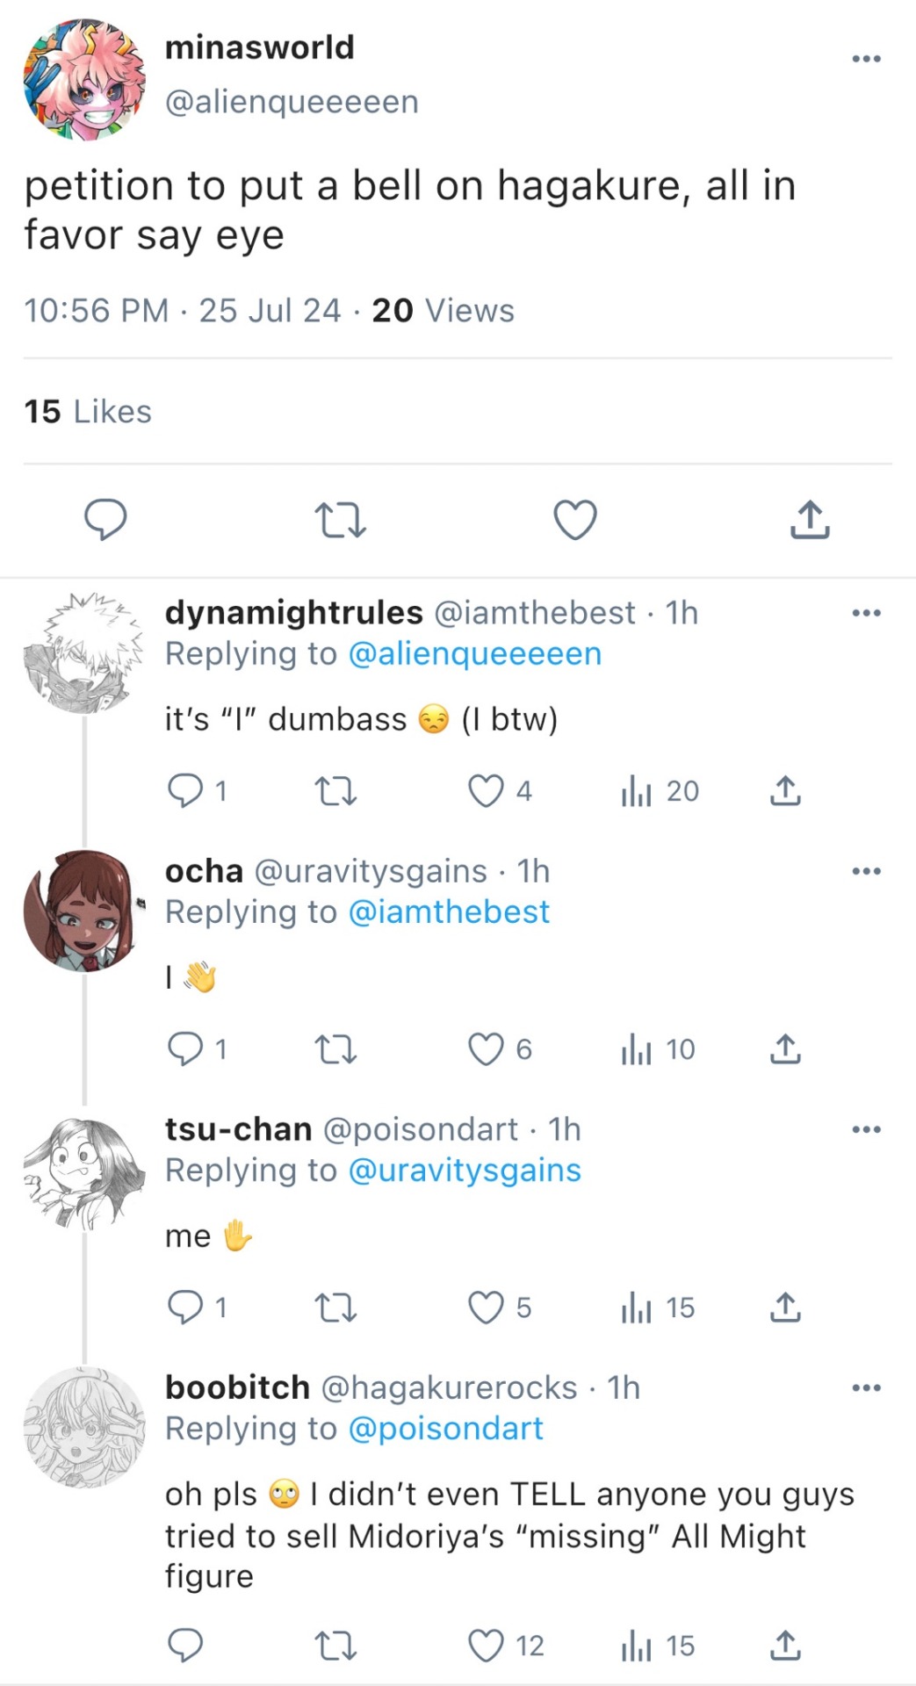The height and width of the screenshot is (1686, 916).
Task: Open more options for minasworld tweet
Action: click(x=866, y=59)
